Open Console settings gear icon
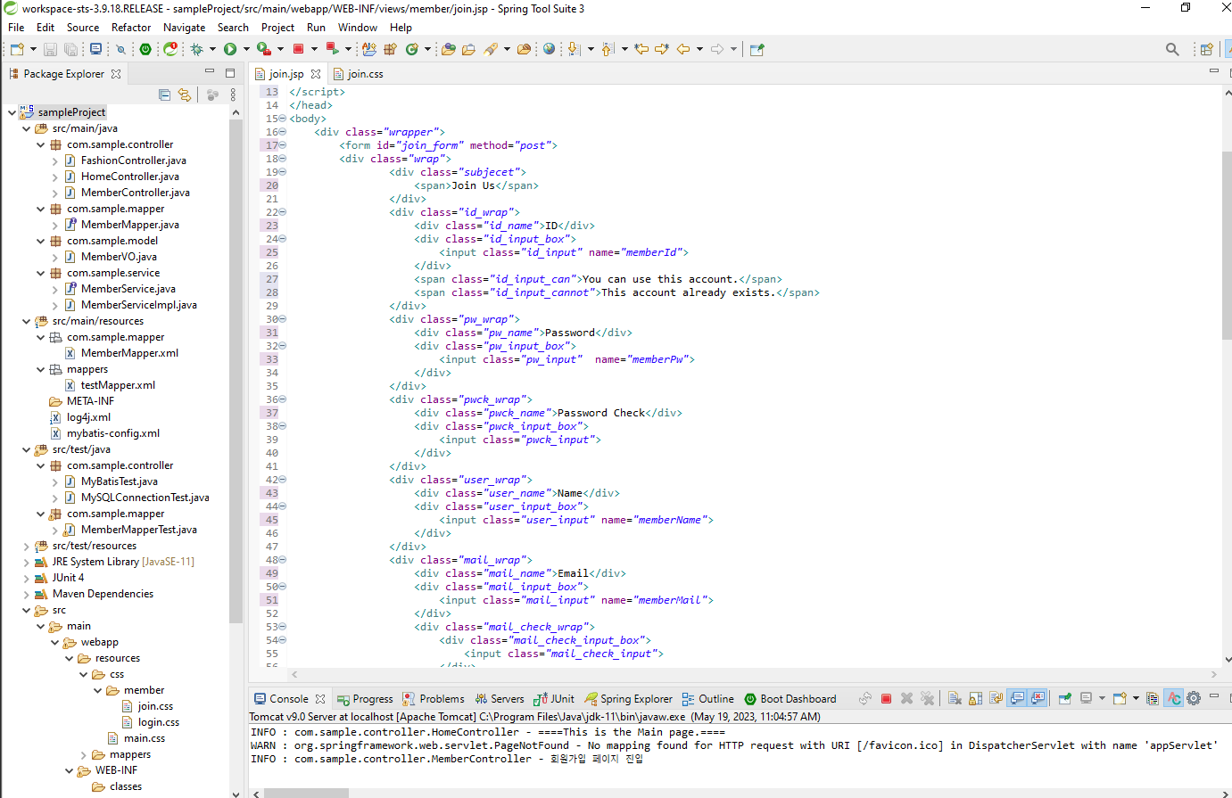Image resolution: width=1232 pixels, height=798 pixels. coord(1194,698)
